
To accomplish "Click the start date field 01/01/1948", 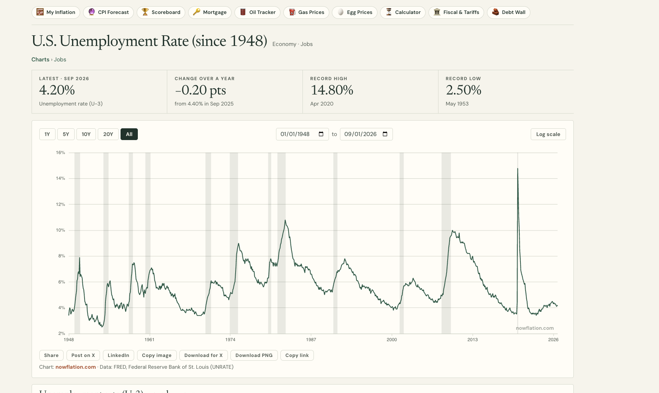I will 302,134.
